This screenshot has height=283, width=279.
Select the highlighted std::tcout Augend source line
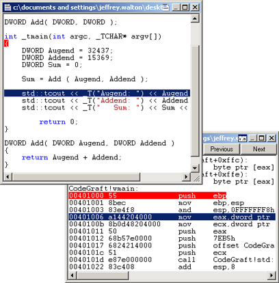point(97,93)
